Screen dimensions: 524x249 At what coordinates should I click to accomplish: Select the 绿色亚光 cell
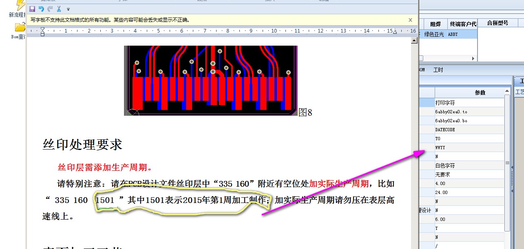(435, 34)
